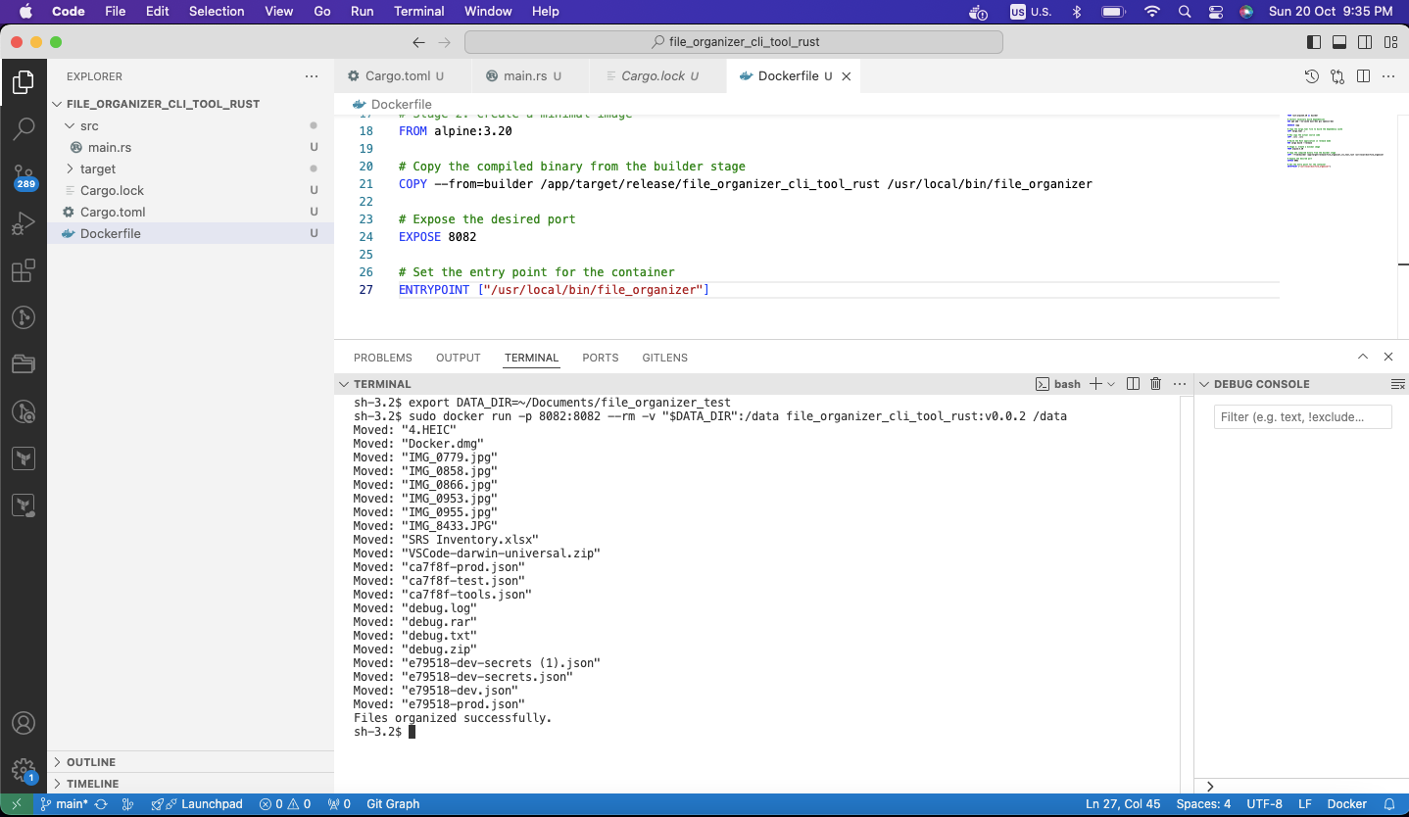Image resolution: width=1409 pixels, height=817 pixels.
Task: Select Cargo.lock in the explorer tree
Action: pos(190,190)
